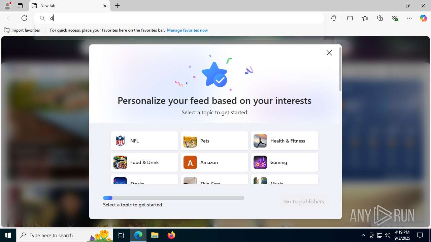Select the Amazon topic
Image resolution: width=431 pixels, height=242 pixels.
214,162
